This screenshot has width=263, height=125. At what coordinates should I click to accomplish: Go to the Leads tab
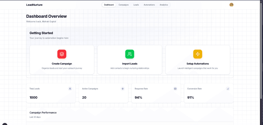(136, 5)
